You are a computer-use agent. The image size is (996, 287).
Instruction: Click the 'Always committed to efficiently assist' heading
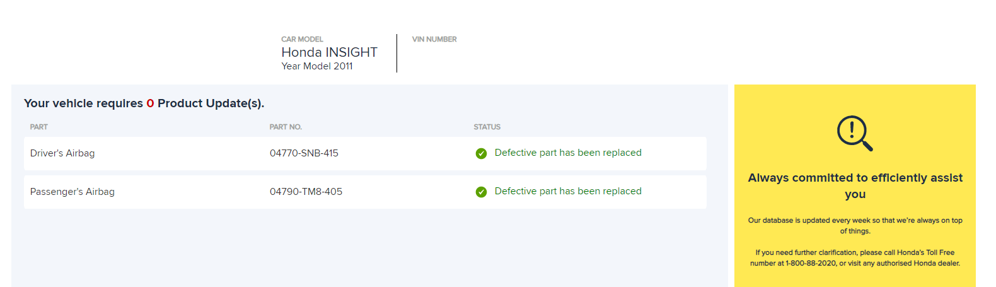(x=855, y=186)
